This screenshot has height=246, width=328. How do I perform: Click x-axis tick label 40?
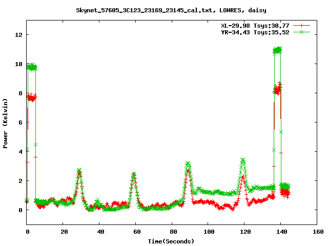click(x=100, y=232)
